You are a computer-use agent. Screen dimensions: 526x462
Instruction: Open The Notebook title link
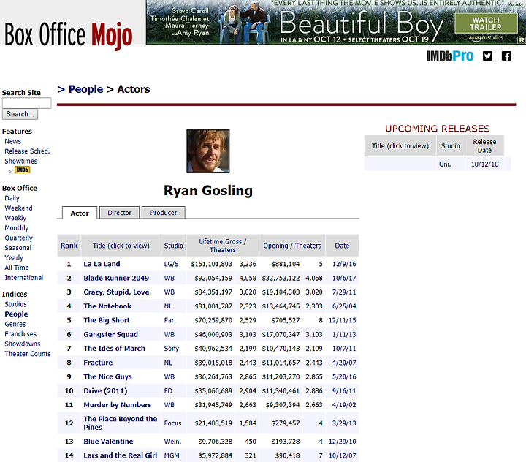(107, 306)
